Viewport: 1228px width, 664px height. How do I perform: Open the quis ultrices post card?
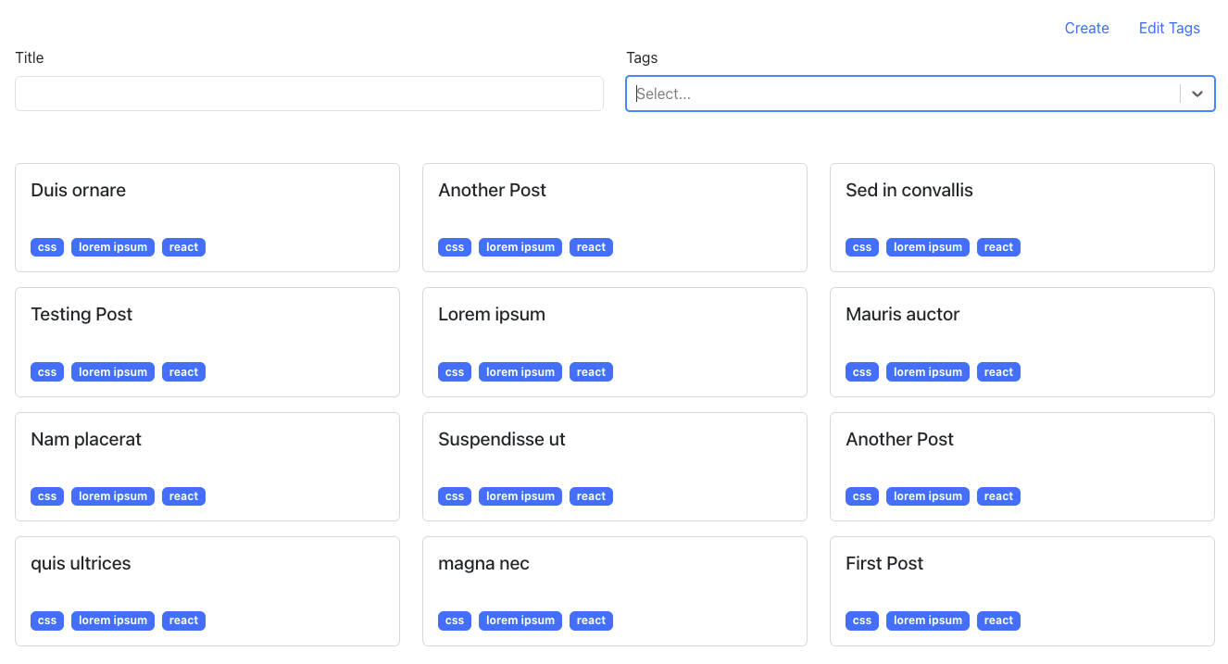207,591
